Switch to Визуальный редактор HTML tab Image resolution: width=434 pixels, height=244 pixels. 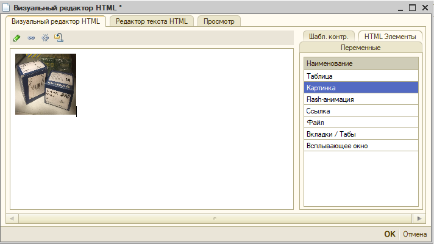click(55, 21)
